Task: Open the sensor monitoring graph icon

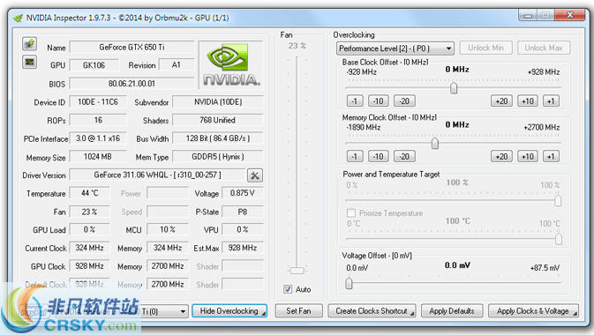Action: coord(29,62)
